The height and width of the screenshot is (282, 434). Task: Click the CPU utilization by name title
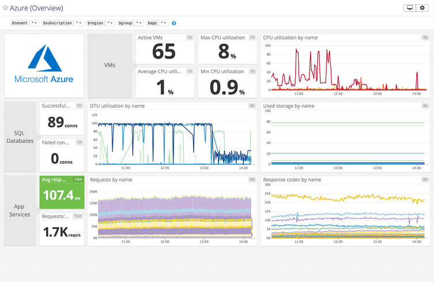(x=290, y=37)
